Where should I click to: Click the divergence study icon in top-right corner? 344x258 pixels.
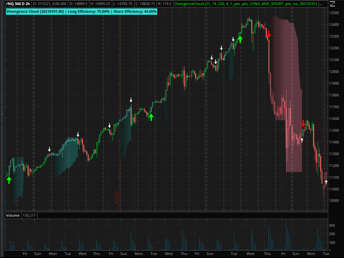click(x=333, y=4)
